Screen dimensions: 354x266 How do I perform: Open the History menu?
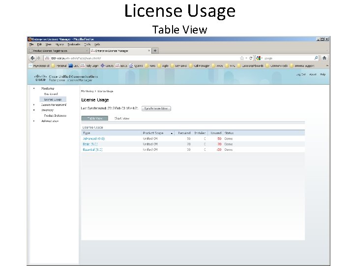(60, 44)
